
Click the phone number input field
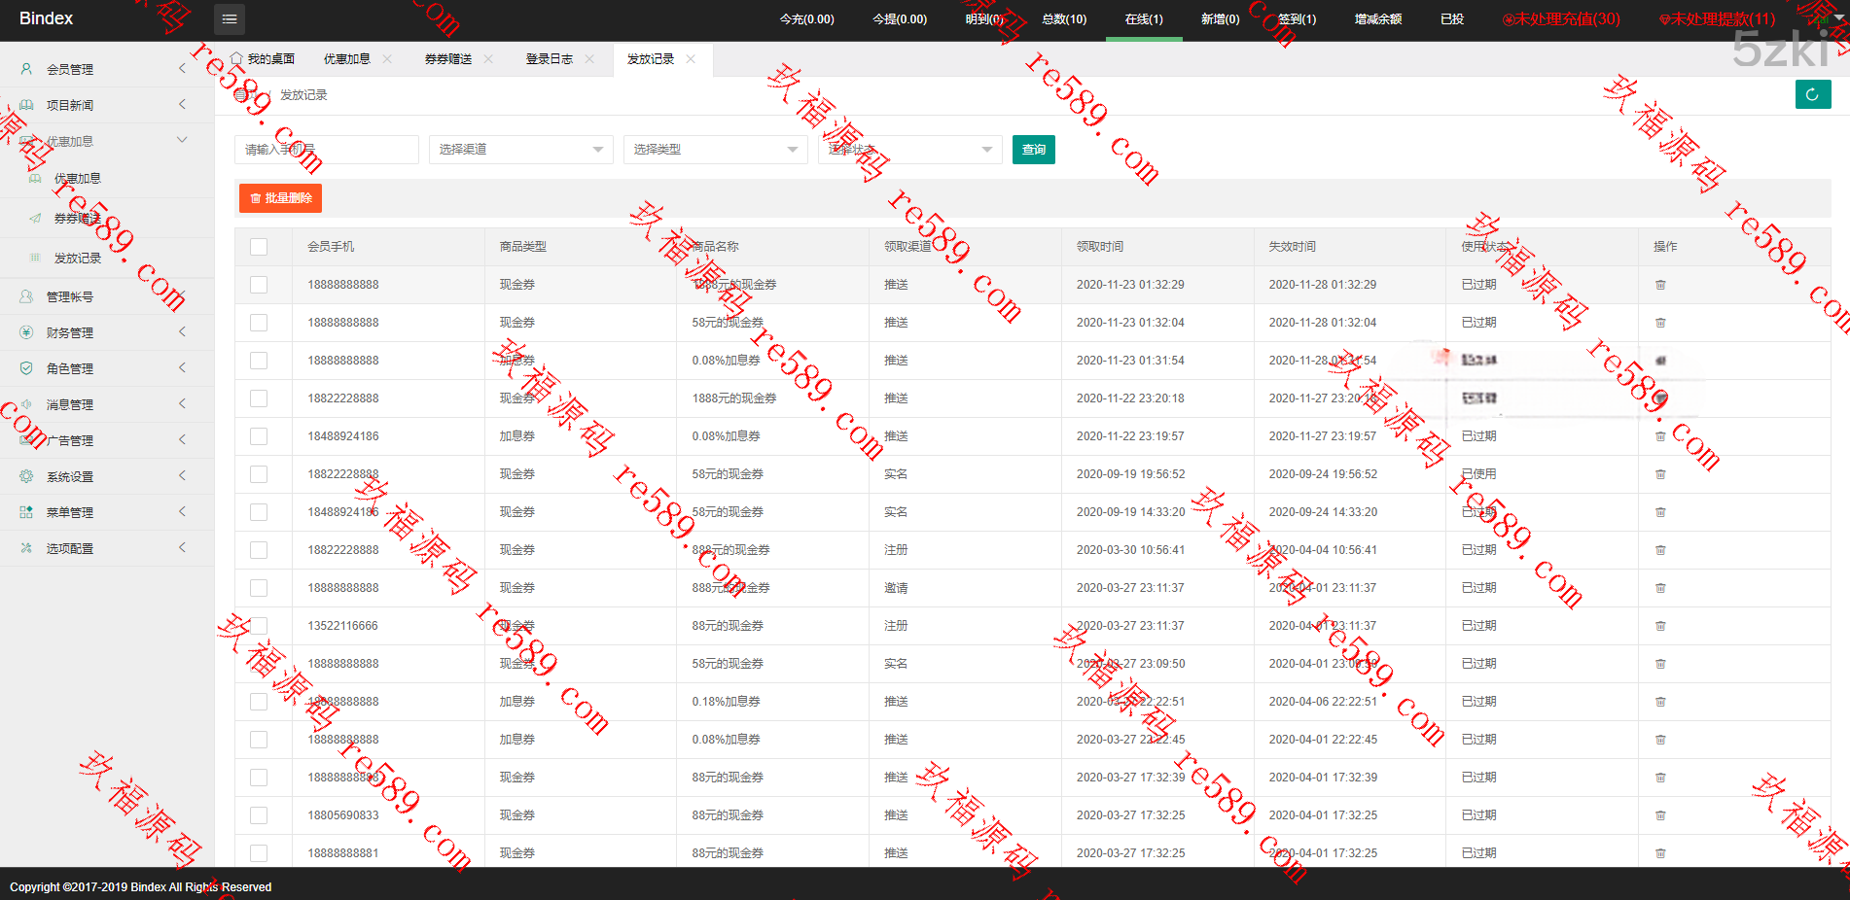pos(326,150)
